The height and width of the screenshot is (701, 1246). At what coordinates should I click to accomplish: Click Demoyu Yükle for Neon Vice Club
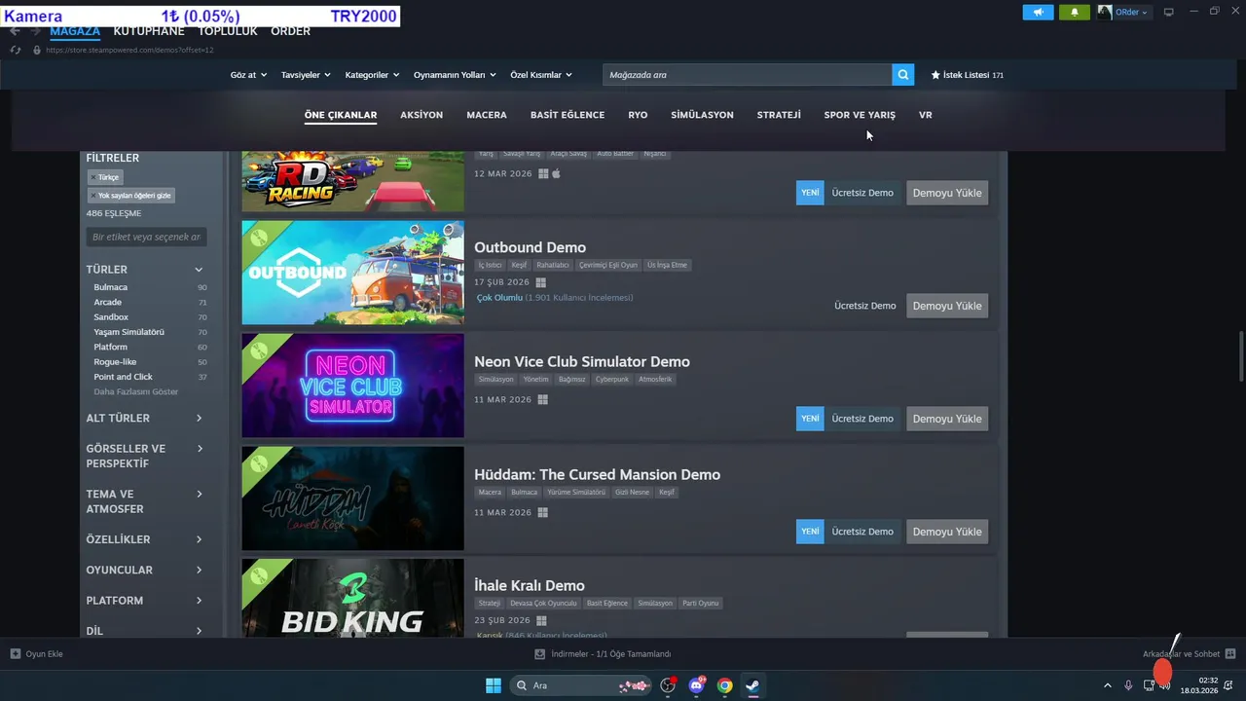[947, 419]
